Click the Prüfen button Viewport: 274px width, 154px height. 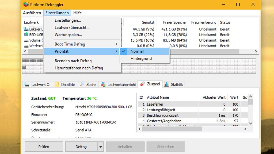44,147
